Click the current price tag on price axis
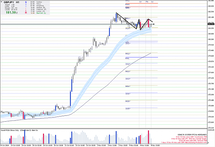The height and width of the screenshot is (147, 215). 211,24
